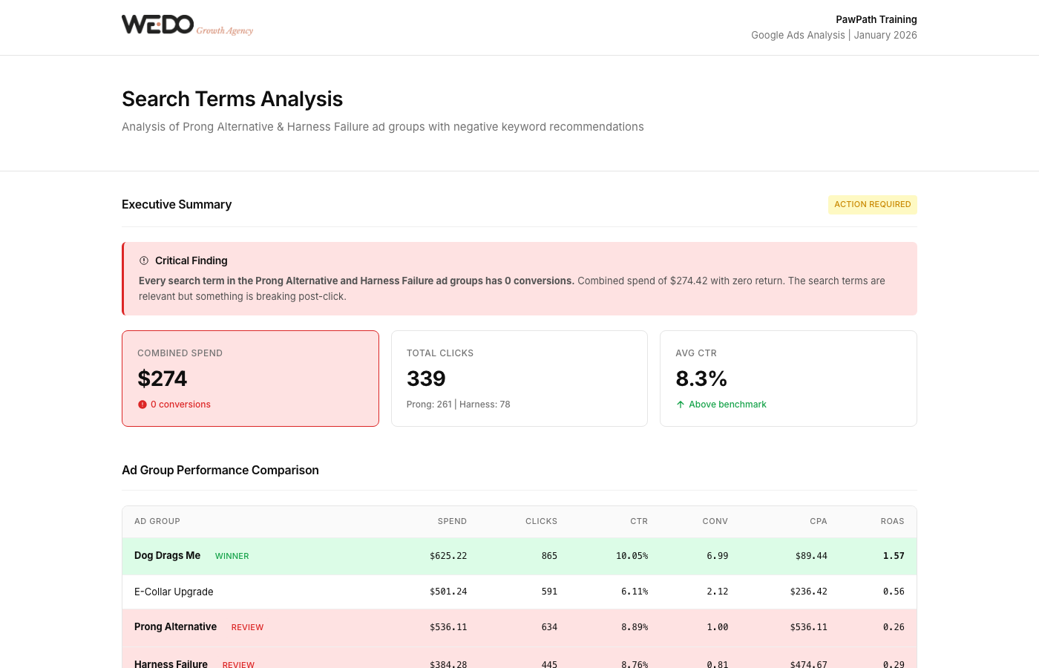Select the Dog Drags Me ad group row
1039x668 pixels.
[519, 556]
